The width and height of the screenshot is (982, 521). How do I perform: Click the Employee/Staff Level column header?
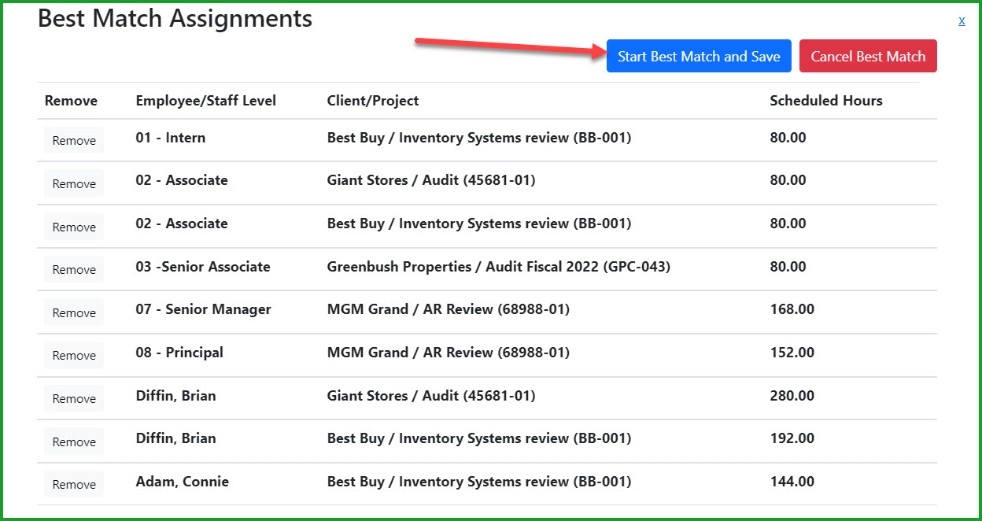click(205, 101)
